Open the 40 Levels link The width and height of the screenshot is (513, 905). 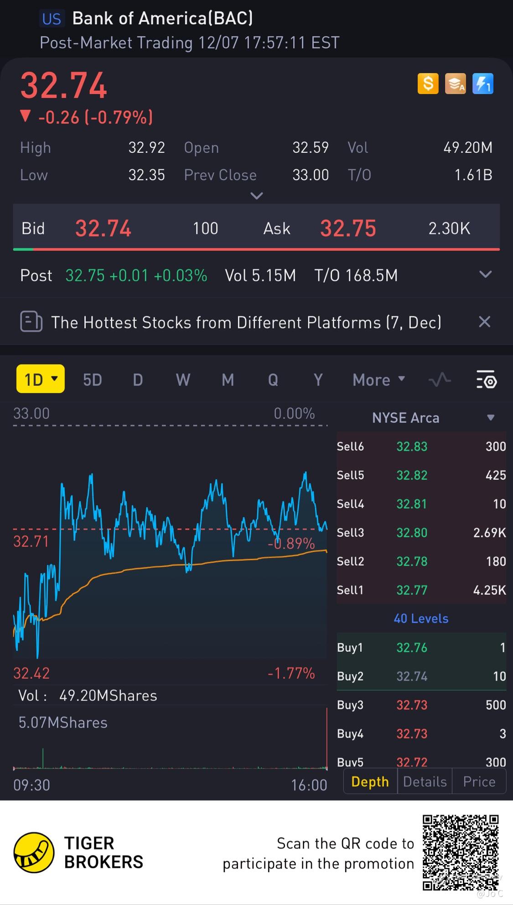(421, 619)
